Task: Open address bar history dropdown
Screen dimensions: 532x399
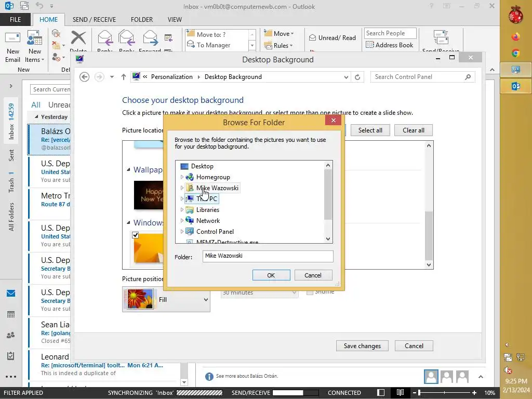Action: click(x=346, y=77)
